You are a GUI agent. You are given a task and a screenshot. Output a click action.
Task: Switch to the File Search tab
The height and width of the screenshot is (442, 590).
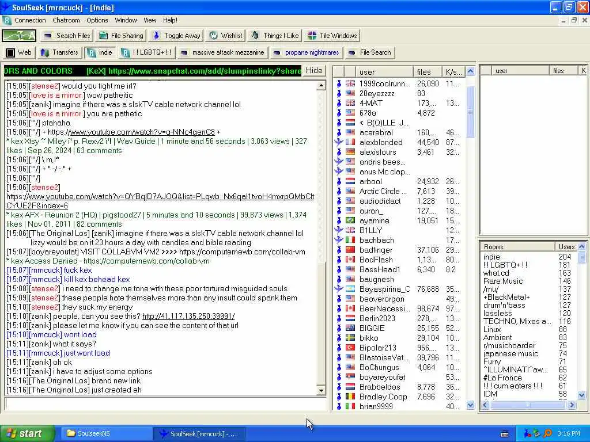[x=369, y=52]
